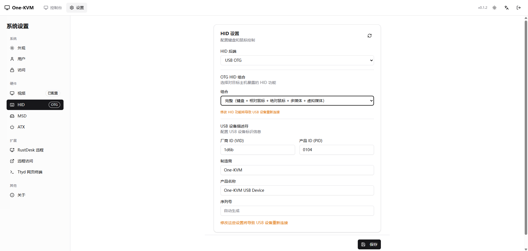Switch to the 控制台 console tab
528x251 pixels.
click(x=53, y=8)
